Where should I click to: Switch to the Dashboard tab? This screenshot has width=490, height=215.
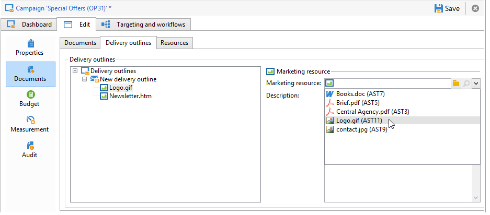pos(30,25)
